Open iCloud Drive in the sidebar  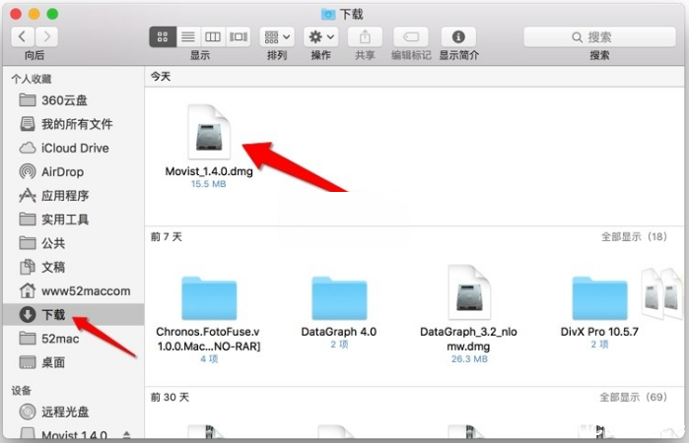click(73, 148)
